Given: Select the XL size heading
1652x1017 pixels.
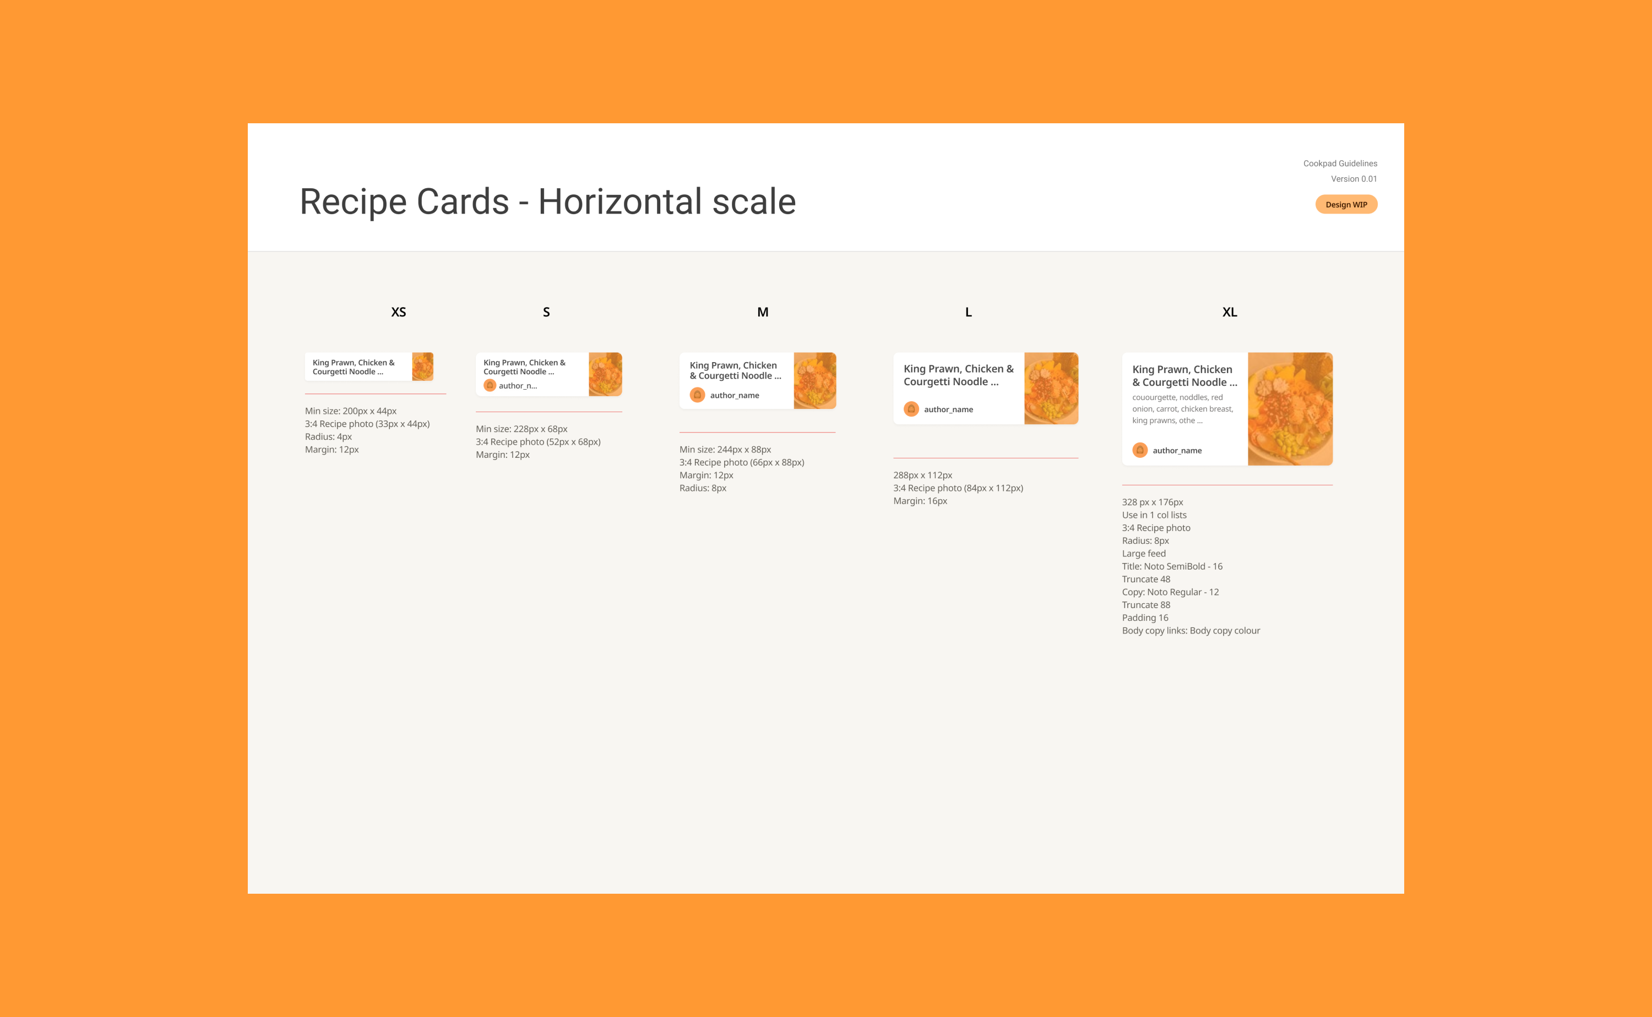Looking at the screenshot, I should tap(1230, 312).
